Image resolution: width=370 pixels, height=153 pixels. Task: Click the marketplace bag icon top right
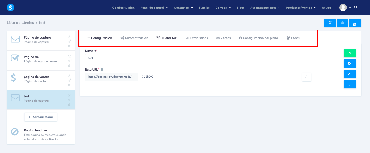355,23
